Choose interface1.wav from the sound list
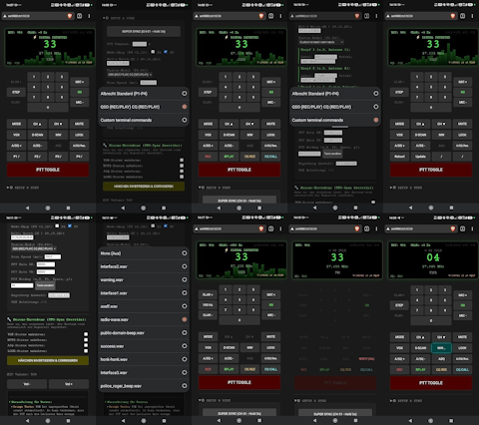This screenshot has height=425, width=479. 144,293
